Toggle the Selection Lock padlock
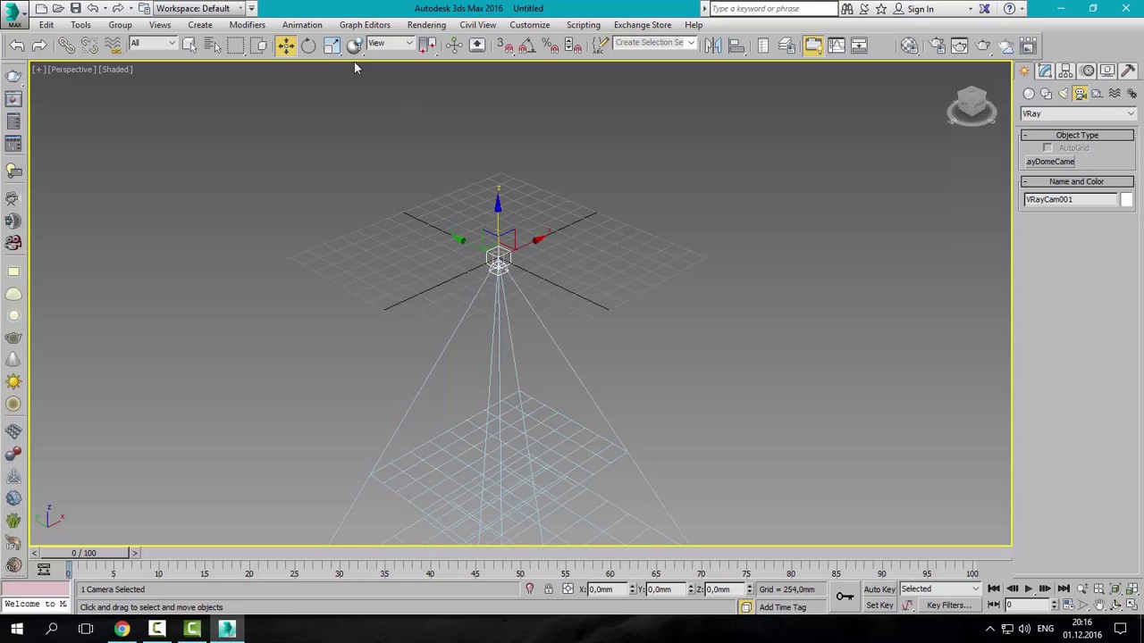This screenshot has height=643, width=1144. (549, 589)
